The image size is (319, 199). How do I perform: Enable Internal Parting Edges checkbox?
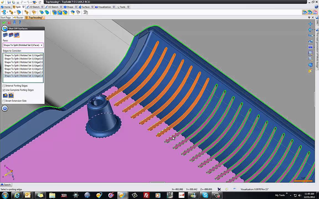(x=4, y=86)
